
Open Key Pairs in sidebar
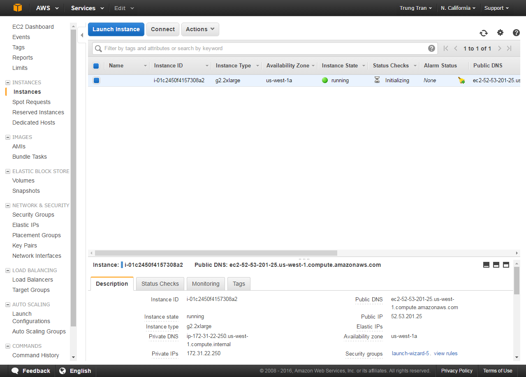(25, 245)
